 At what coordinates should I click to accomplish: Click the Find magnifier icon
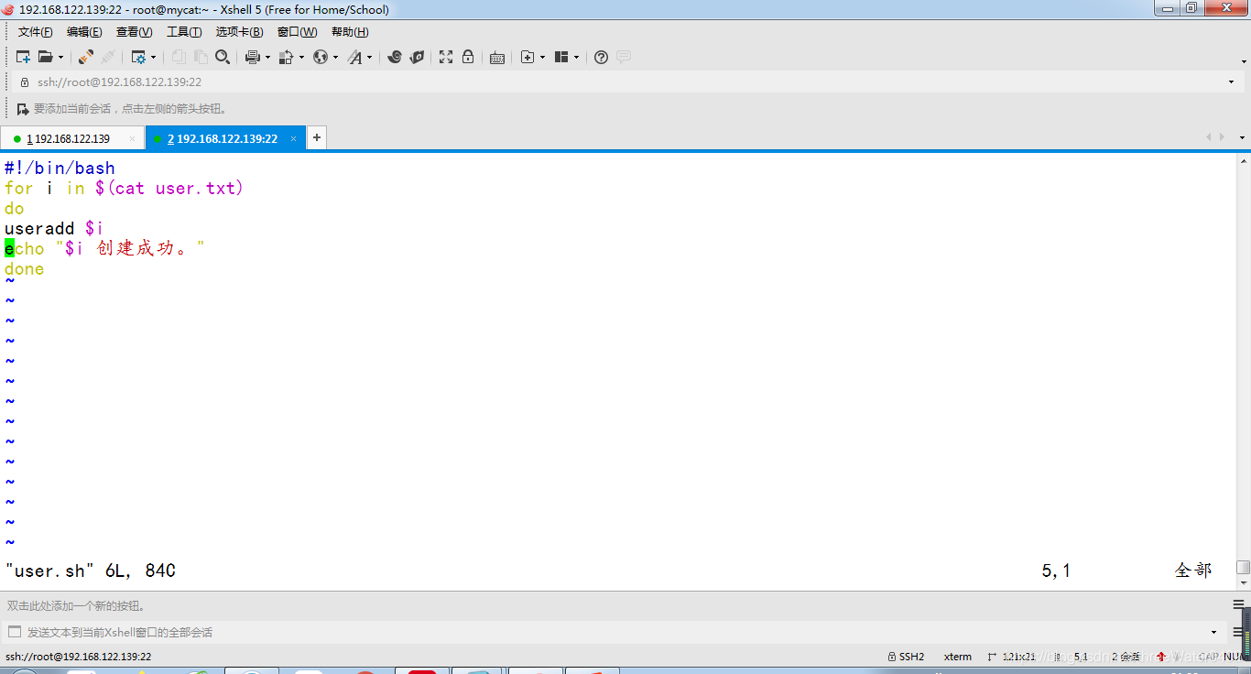pos(223,57)
